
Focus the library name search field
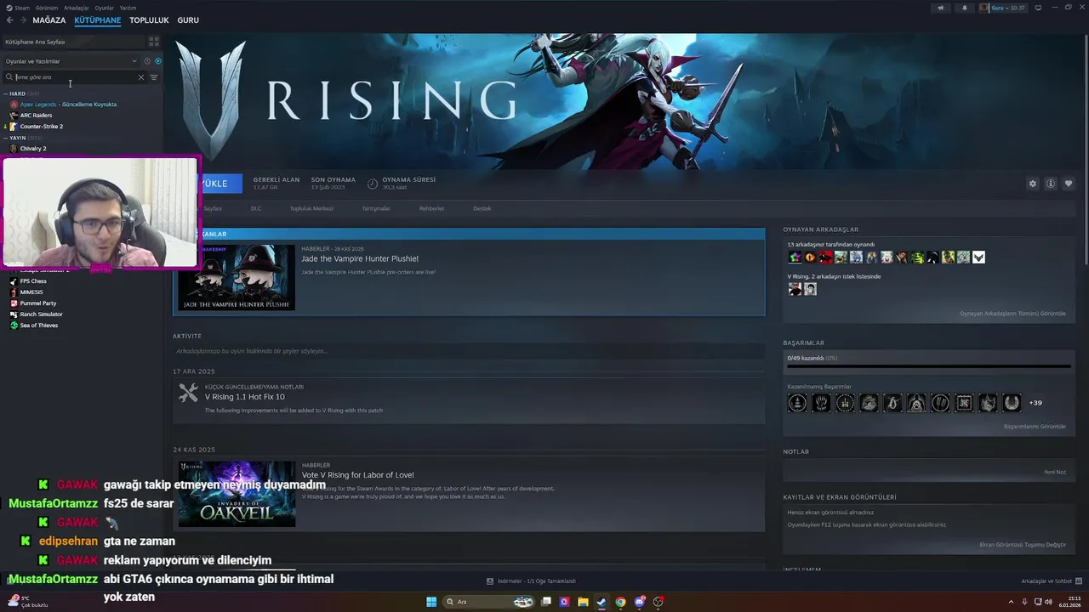tap(75, 77)
